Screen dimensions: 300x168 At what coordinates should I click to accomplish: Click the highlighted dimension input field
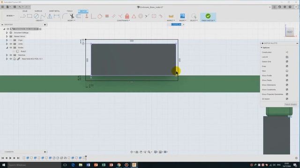pos(176,24)
